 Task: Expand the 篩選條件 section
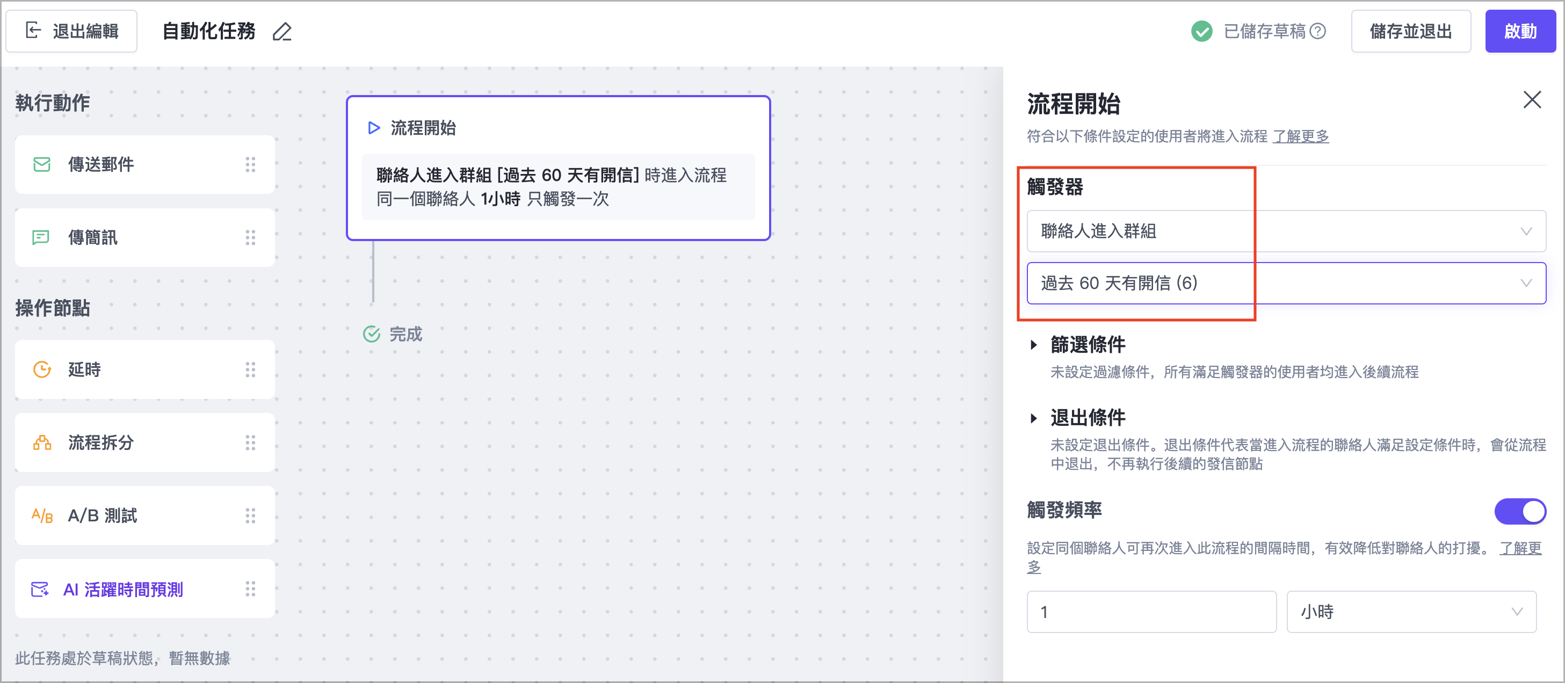(x=1034, y=345)
